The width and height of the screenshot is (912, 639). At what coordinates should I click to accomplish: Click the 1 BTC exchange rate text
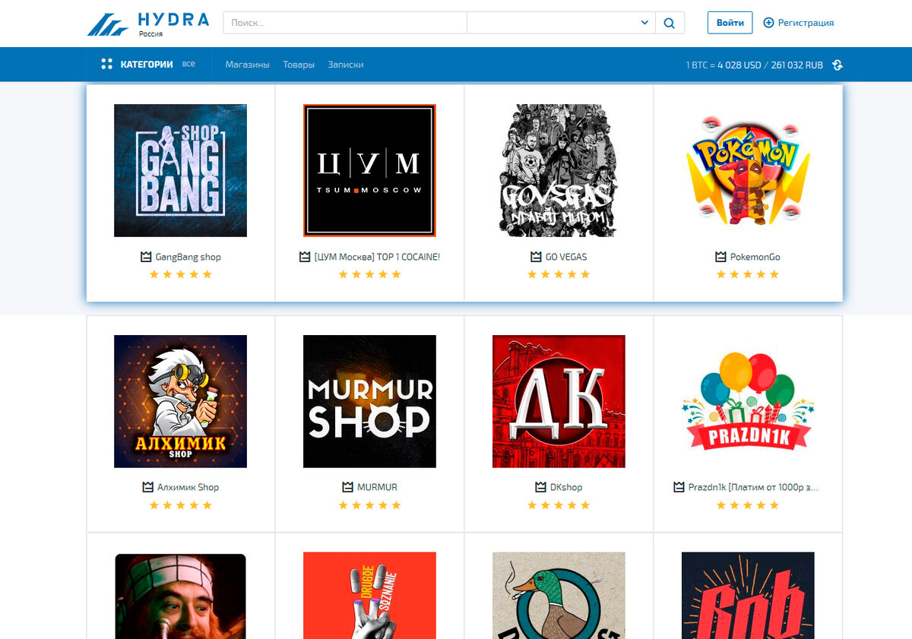click(754, 65)
